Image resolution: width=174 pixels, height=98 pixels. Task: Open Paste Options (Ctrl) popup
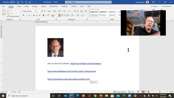94,82
